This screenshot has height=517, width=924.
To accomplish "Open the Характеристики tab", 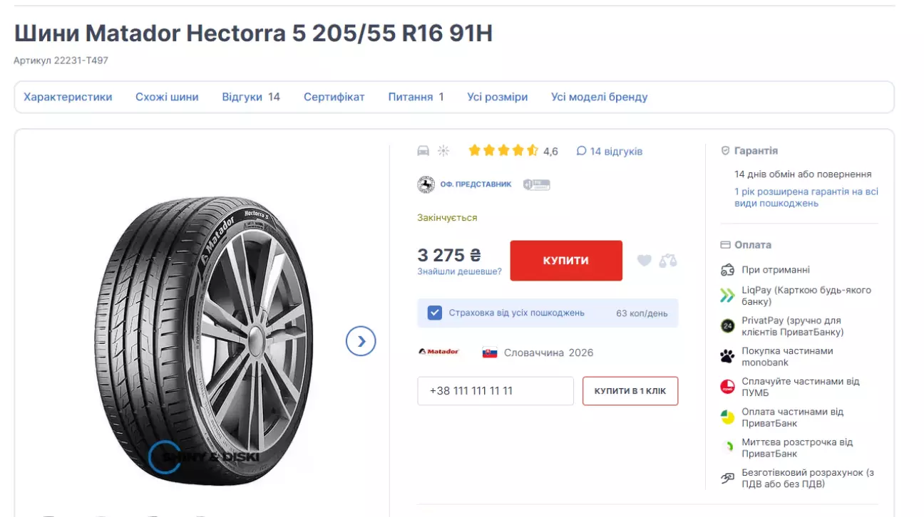I will tap(68, 97).
